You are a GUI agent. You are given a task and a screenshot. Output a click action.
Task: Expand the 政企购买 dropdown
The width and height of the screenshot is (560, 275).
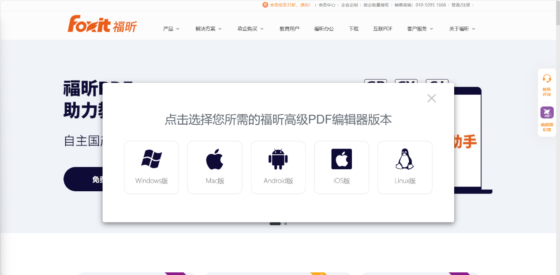click(x=247, y=28)
